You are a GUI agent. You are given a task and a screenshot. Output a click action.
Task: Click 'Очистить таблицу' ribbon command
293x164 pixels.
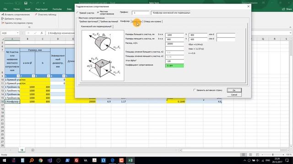46,14
